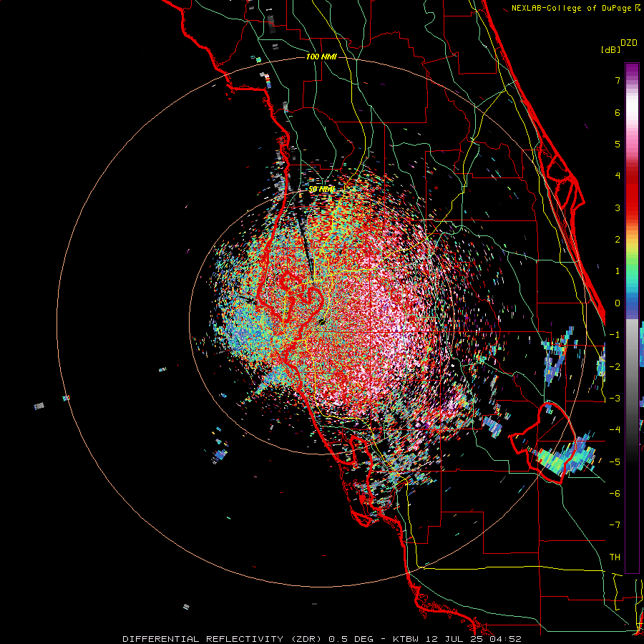Screen dimensions: 644x644
Task: Click the Differential Reflectivity caption at the bottom
Action: [x=322, y=639]
